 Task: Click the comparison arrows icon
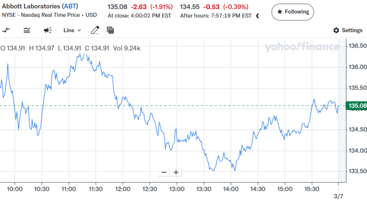pyautogui.click(x=6, y=30)
